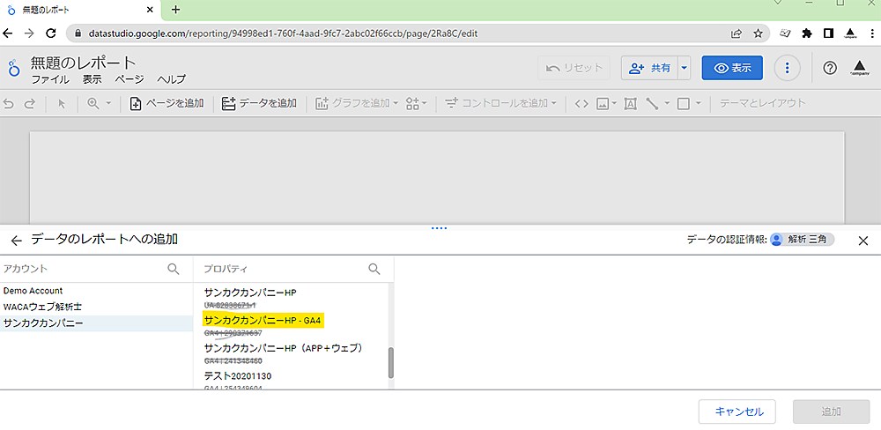This screenshot has width=881, height=430.
Task: Open the ファイル menu
Action: coord(50,79)
